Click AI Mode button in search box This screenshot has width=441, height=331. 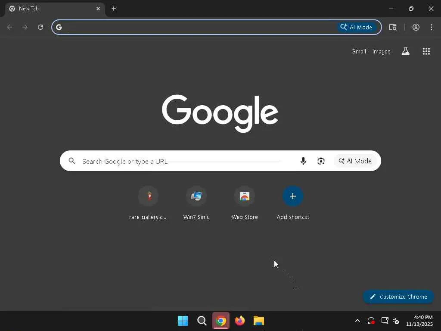click(x=355, y=161)
